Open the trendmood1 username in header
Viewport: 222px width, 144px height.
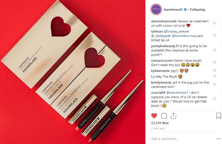pos(173,10)
